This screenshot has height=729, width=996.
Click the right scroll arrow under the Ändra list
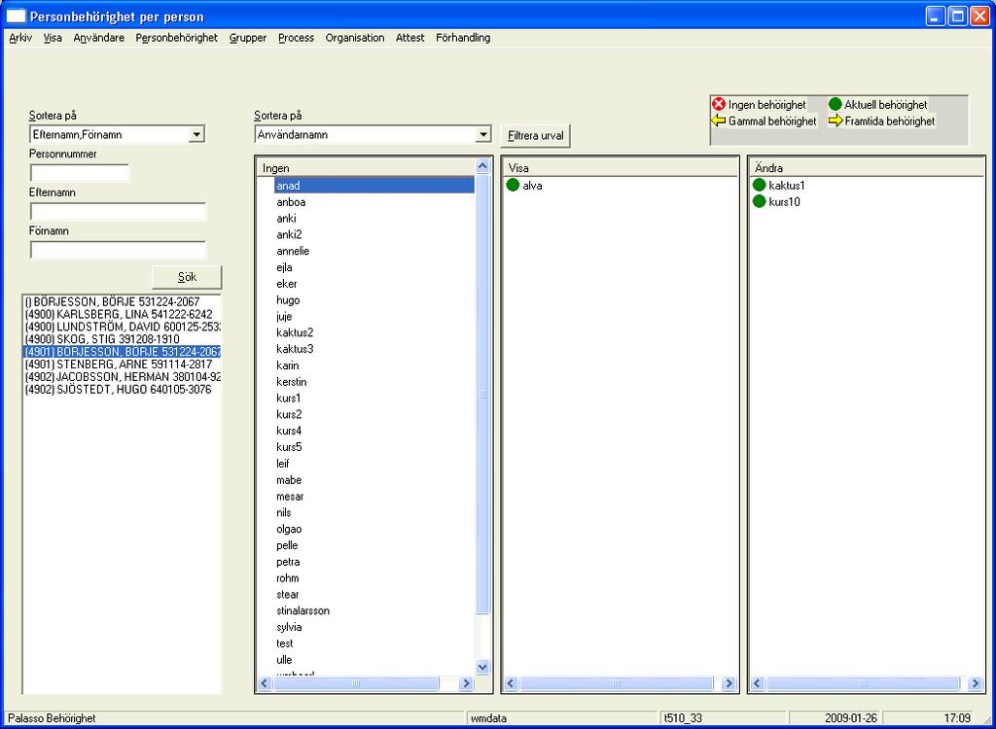click(x=975, y=683)
